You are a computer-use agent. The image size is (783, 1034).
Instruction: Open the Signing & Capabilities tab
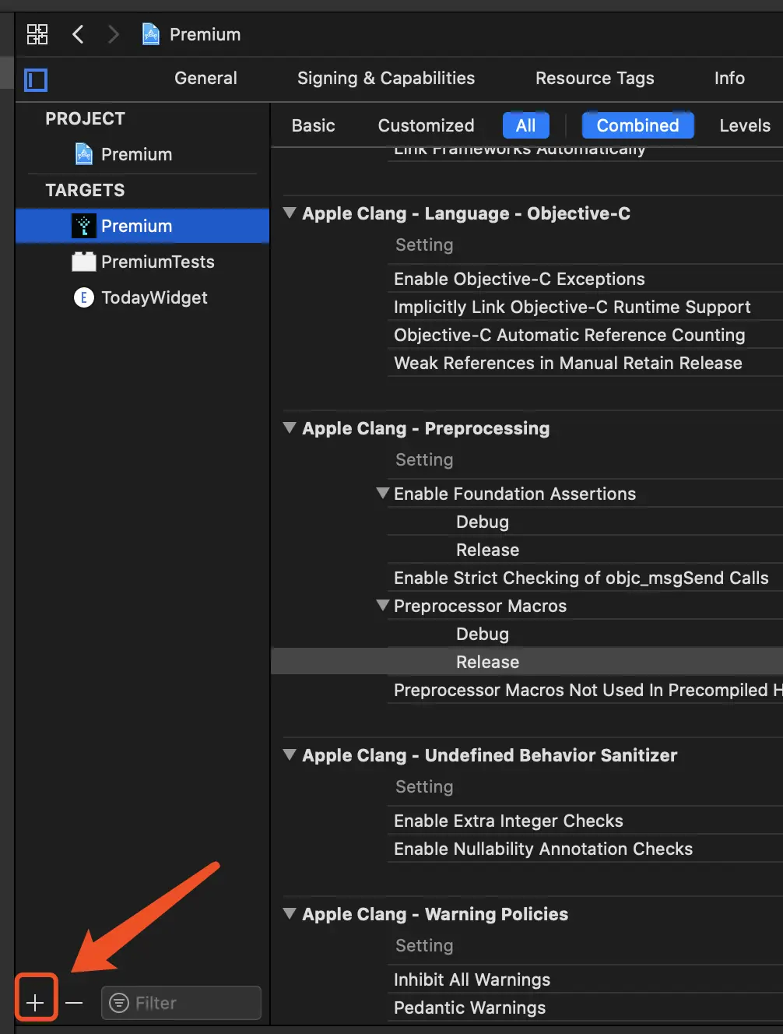[x=385, y=78]
